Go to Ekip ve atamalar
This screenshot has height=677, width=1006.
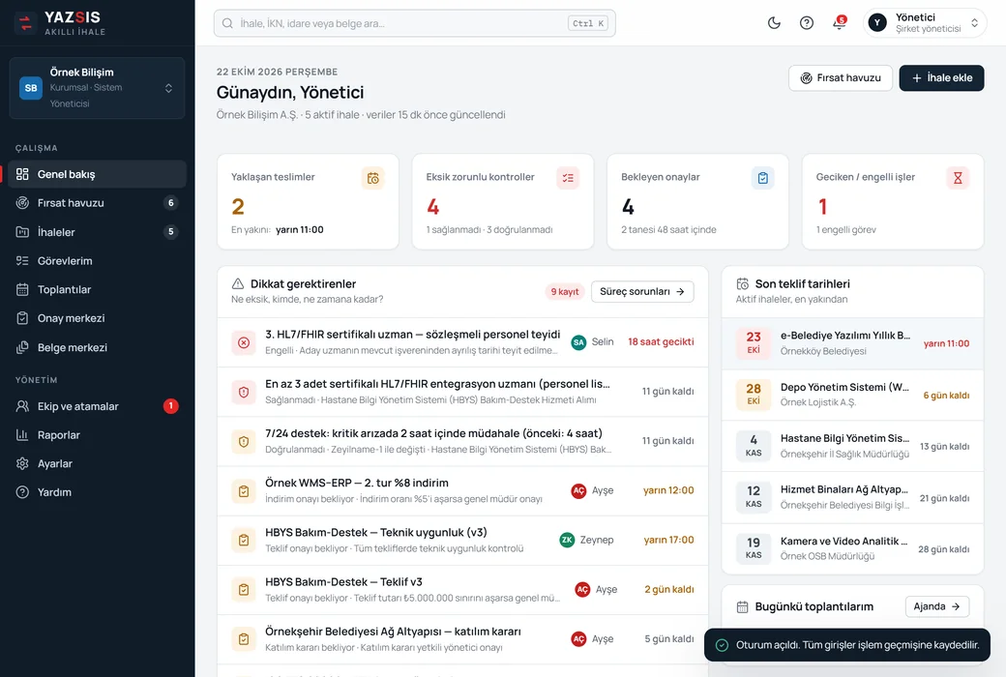tap(98, 406)
